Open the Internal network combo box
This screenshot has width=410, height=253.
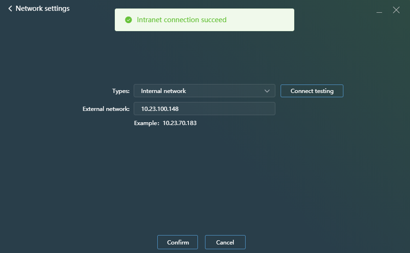pos(204,91)
